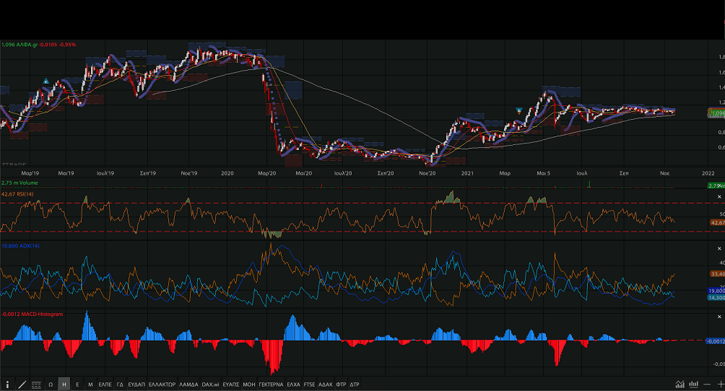
Task: Select the line drawing tool
Action: coord(22,385)
